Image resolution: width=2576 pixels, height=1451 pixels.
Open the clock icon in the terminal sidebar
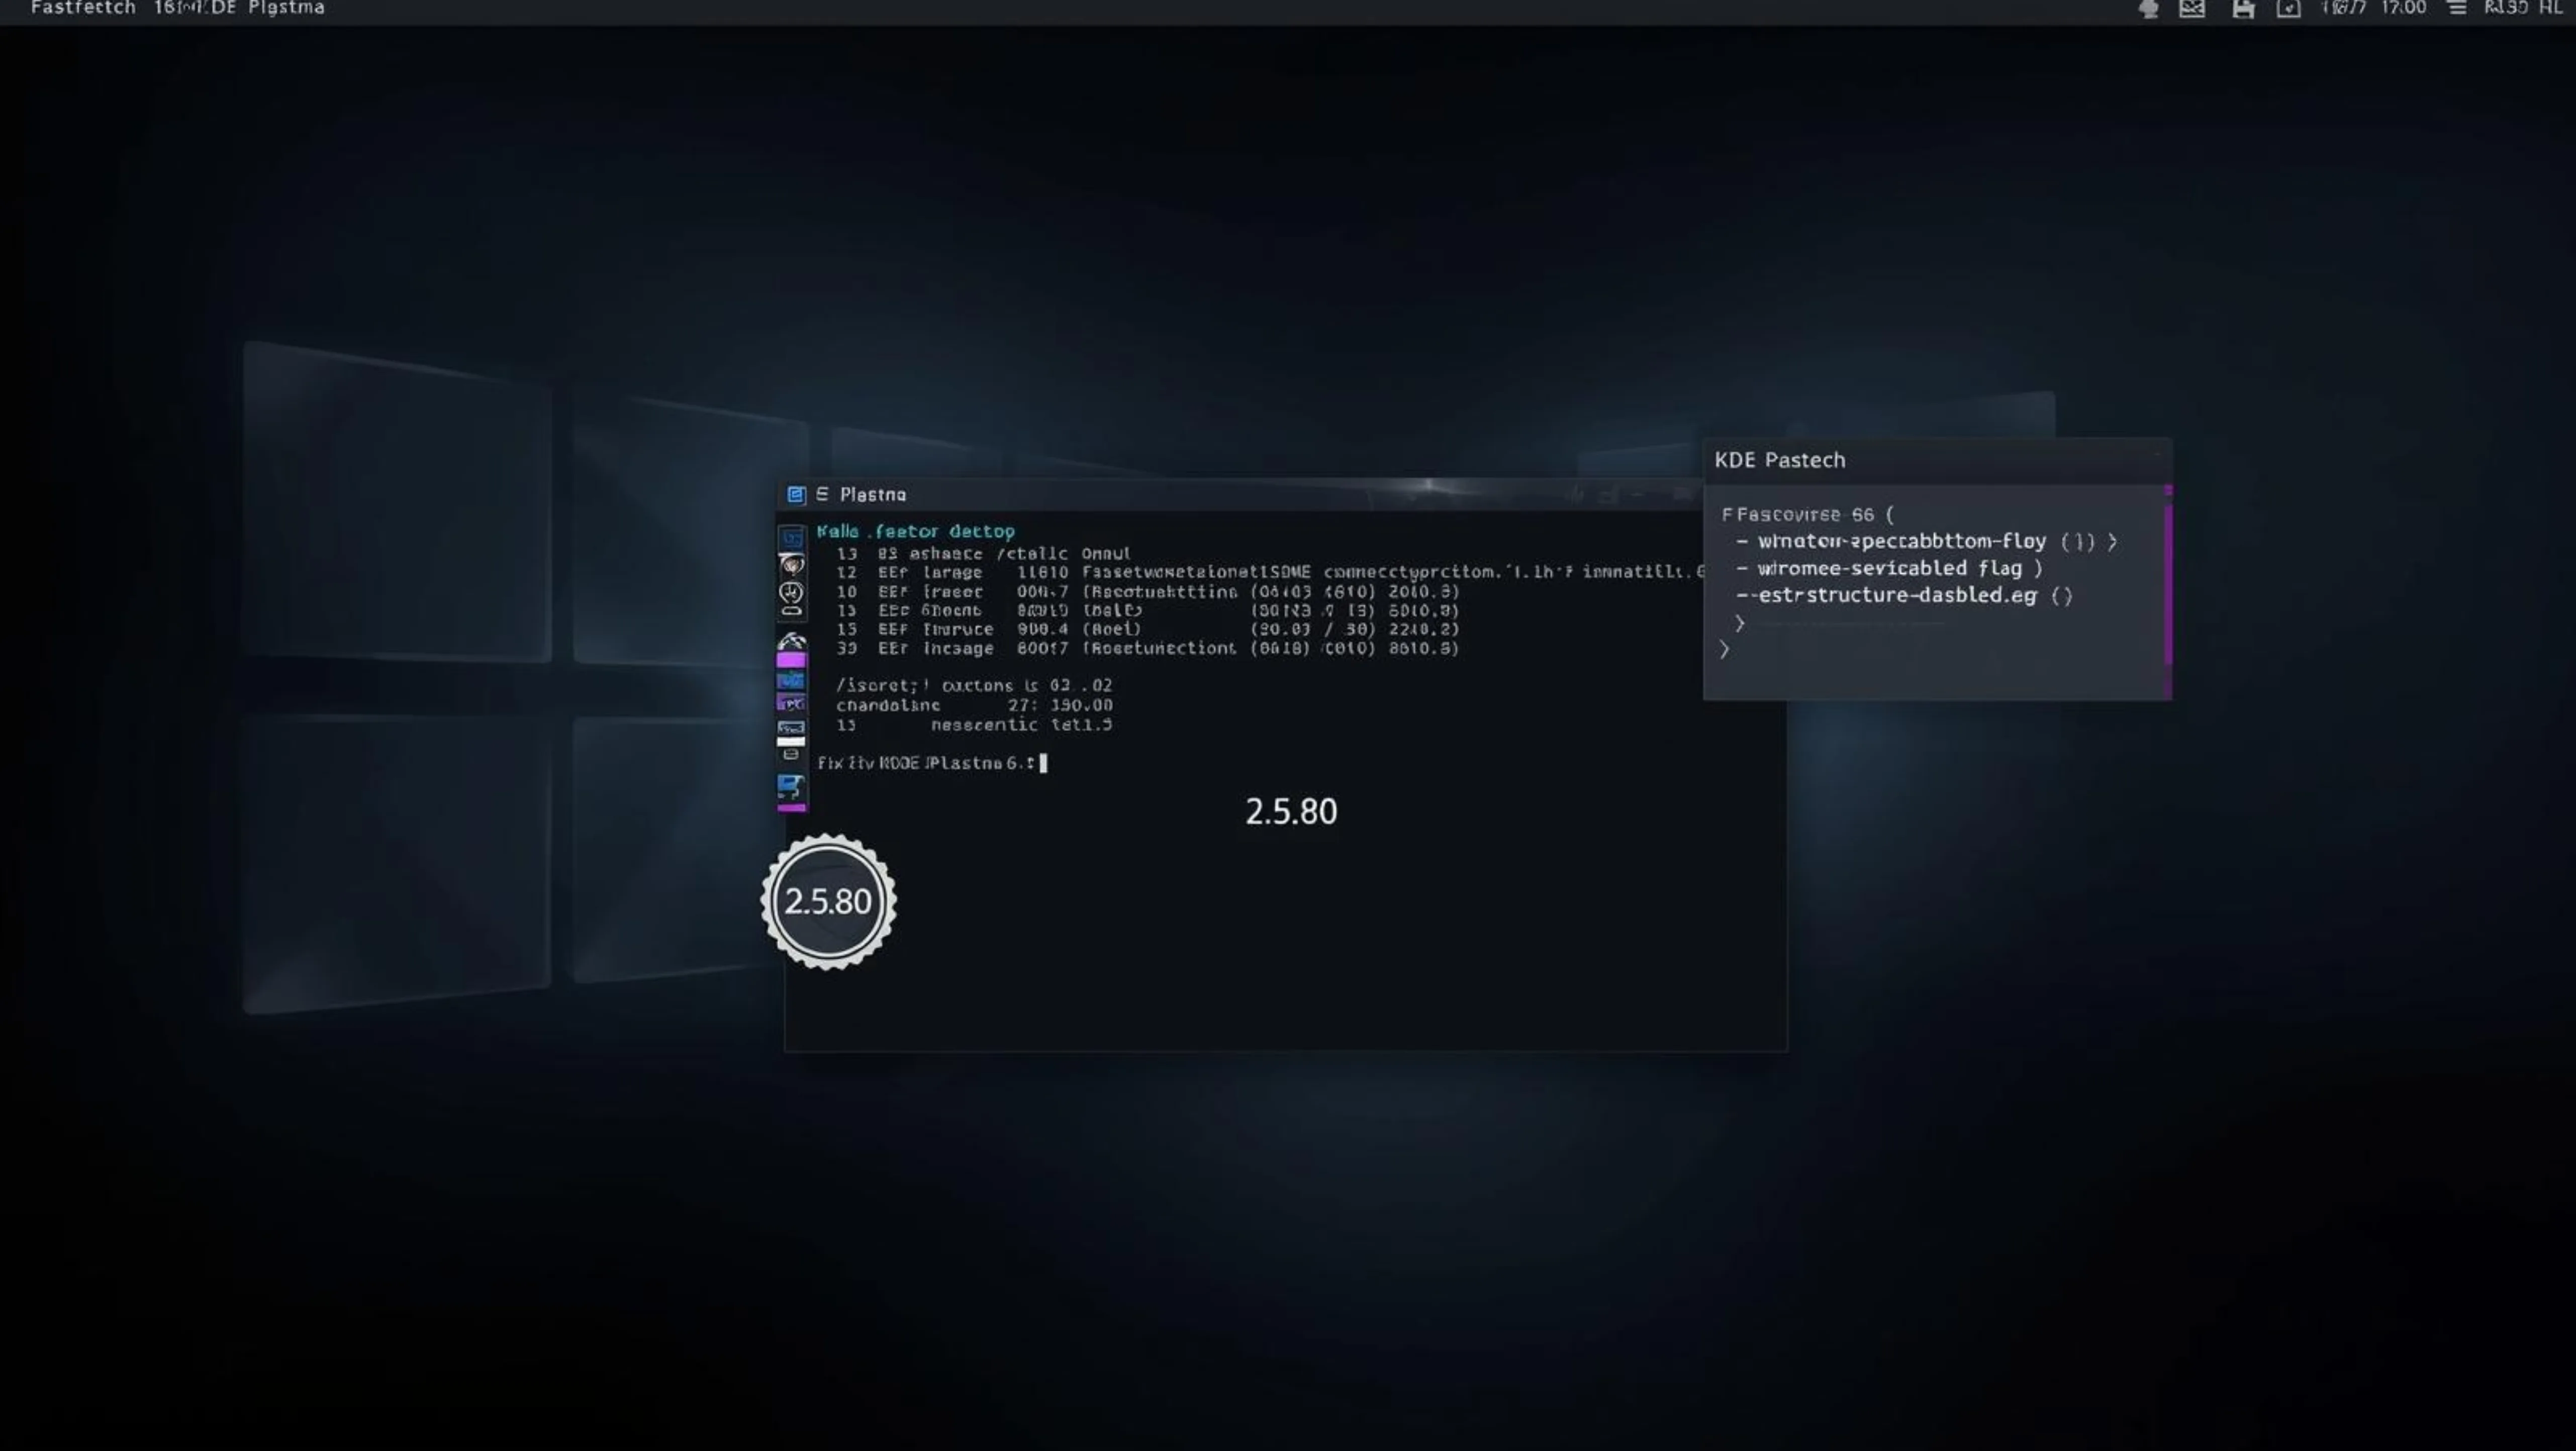tap(792, 591)
